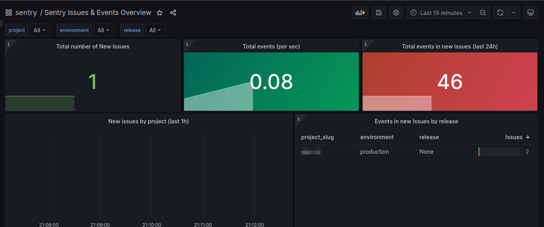Enable TV kiosk mode view
The width and height of the screenshot is (544, 227).
click(x=530, y=12)
